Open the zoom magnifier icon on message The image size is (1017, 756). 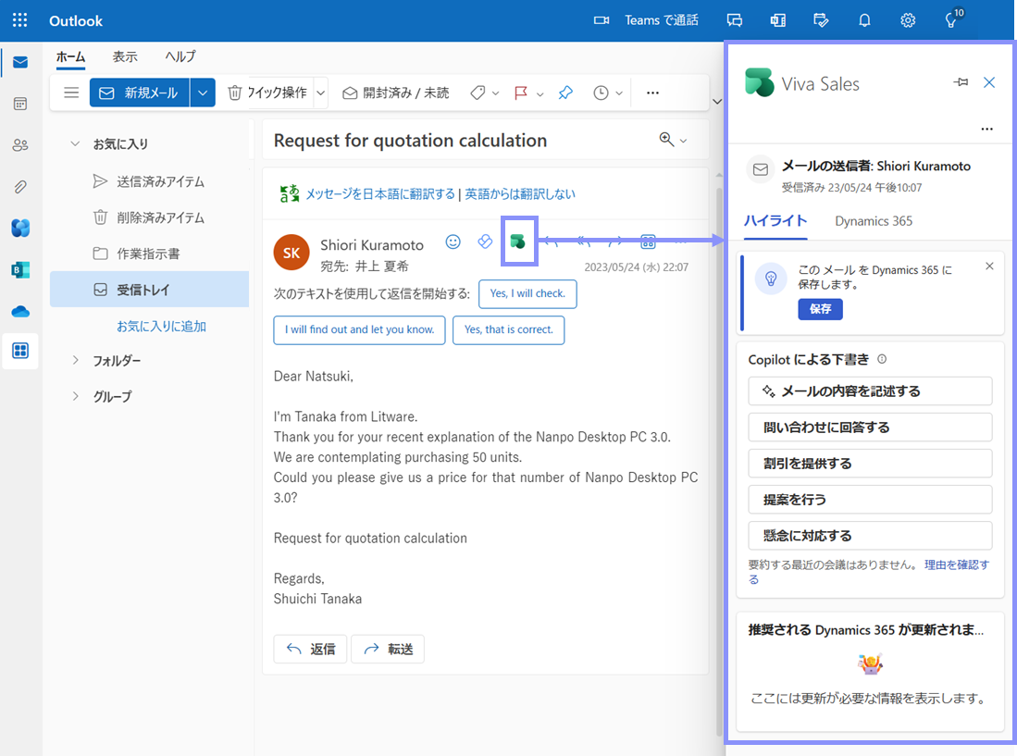665,139
